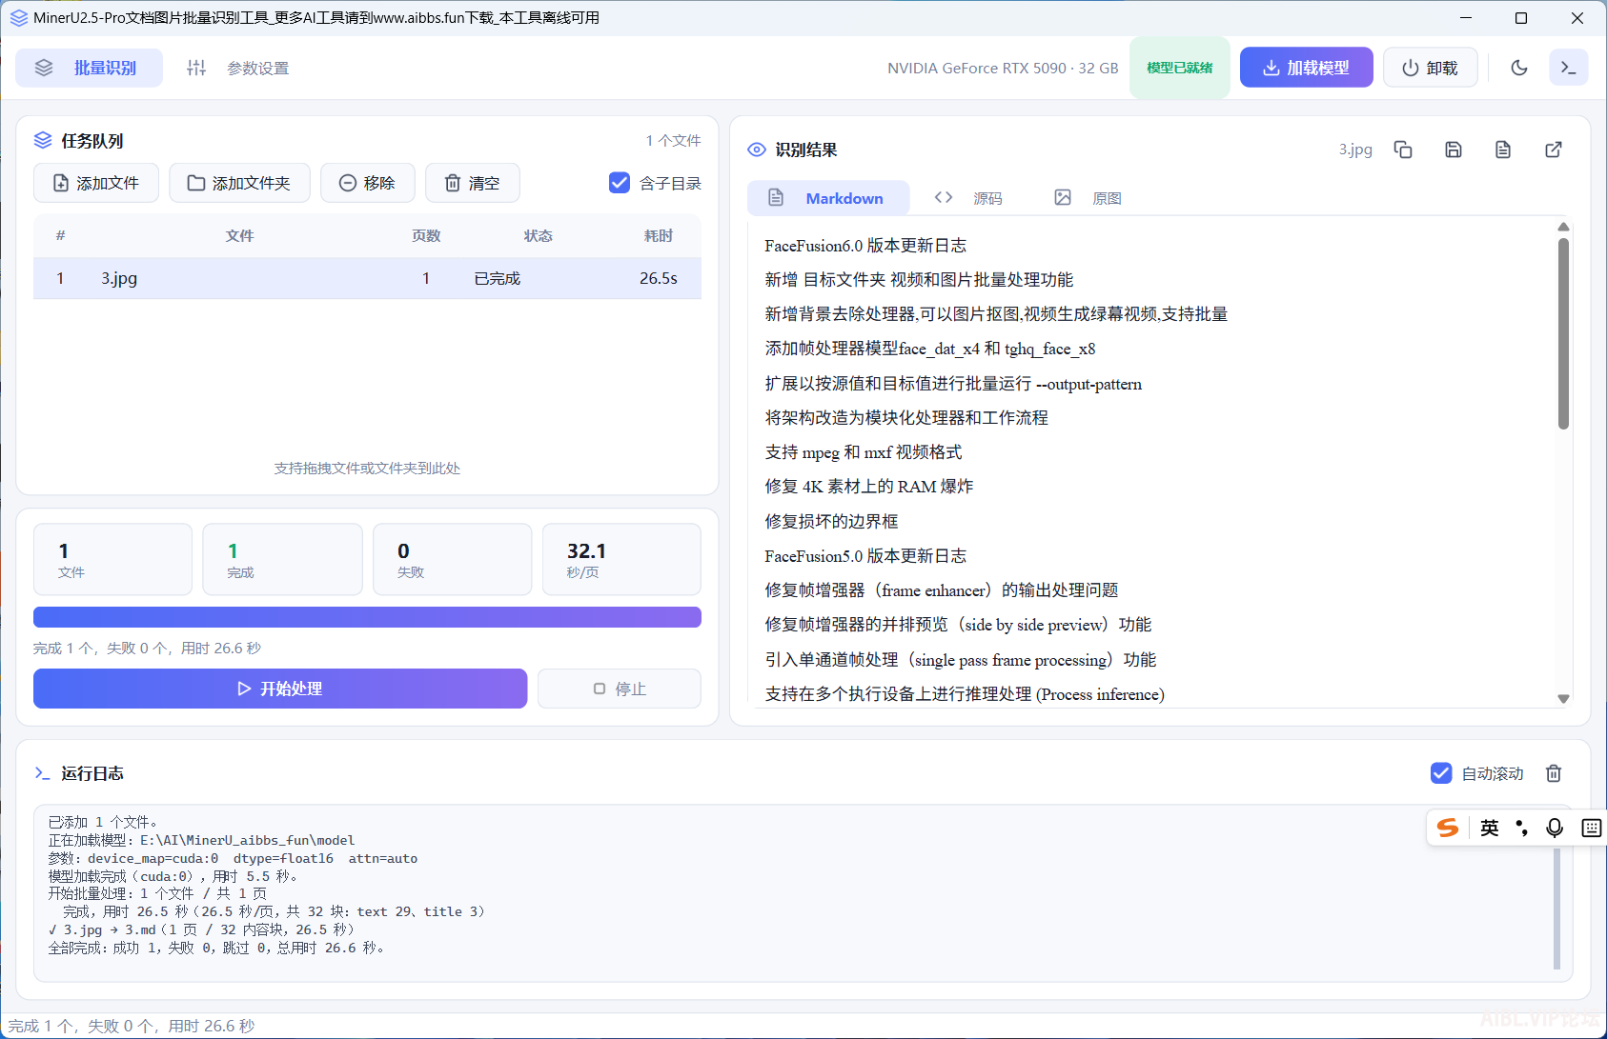Click the 添加文件夹 button
Image resolution: width=1607 pixels, height=1039 pixels.
click(239, 183)
